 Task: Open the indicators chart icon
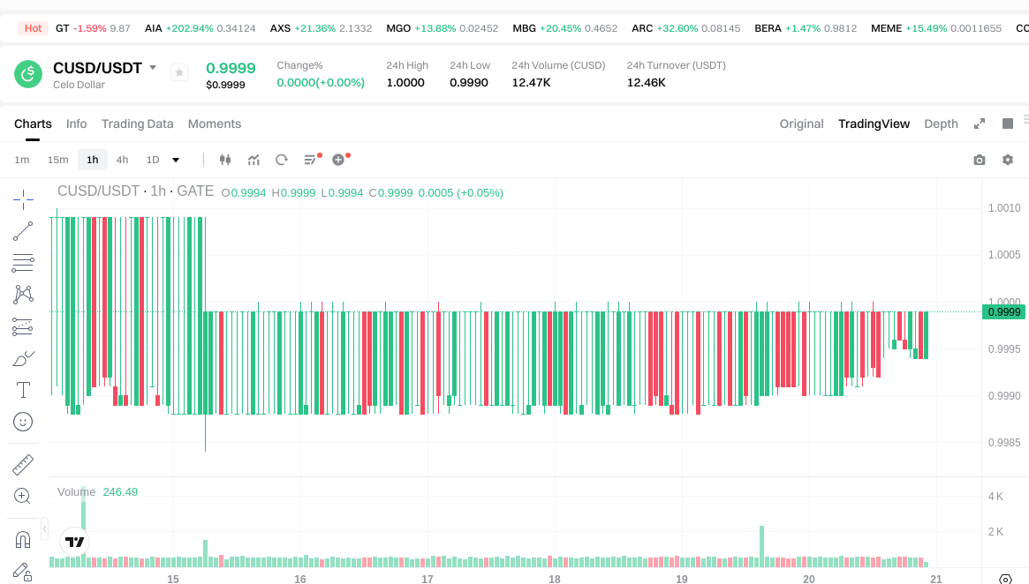[253, 160]
